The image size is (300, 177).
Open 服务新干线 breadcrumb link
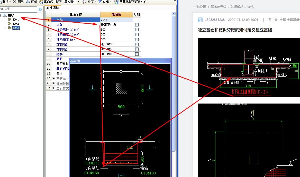click(x=219, y=7)
